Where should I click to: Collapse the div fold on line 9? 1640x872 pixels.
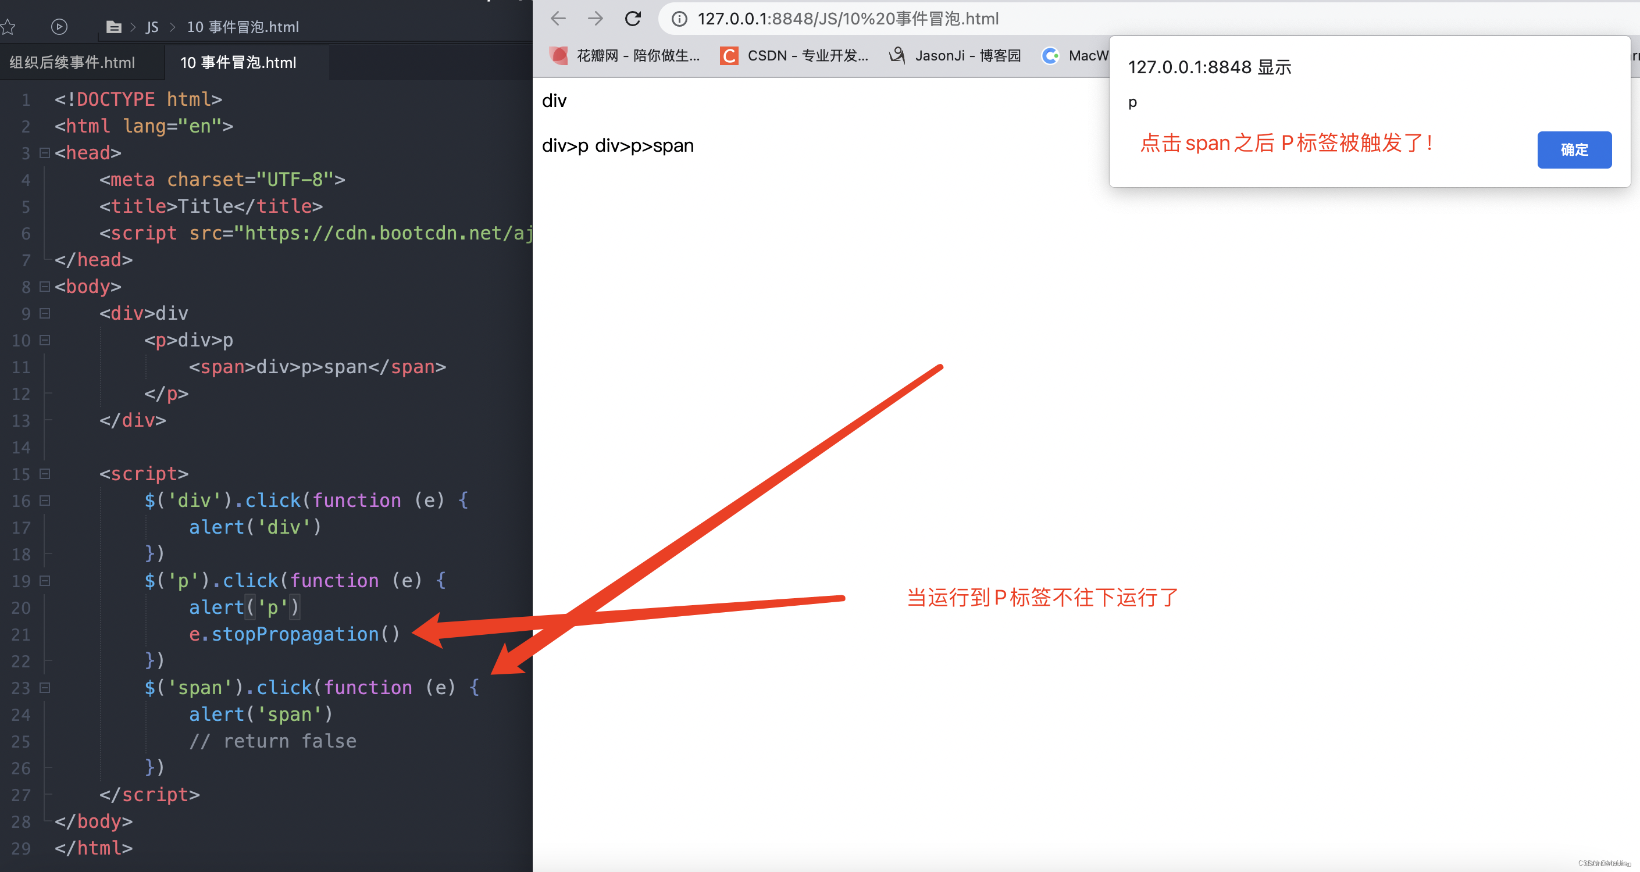[x=45, y=313]
